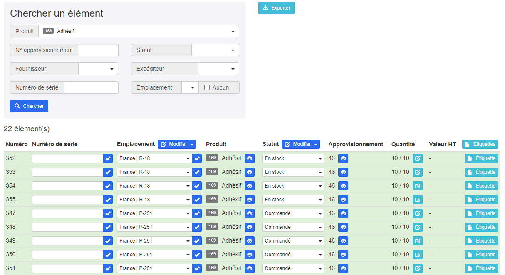Validate emplacement checkmark for row 347
Viewport: 505px width, 275px height.
click(x=197, y=213)
